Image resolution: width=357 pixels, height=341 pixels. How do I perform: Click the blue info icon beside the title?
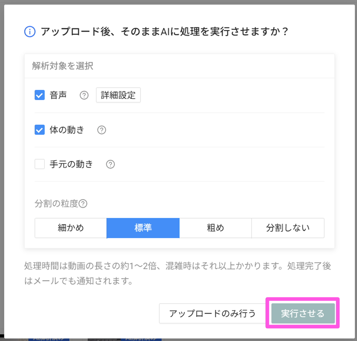click(30, 32)
